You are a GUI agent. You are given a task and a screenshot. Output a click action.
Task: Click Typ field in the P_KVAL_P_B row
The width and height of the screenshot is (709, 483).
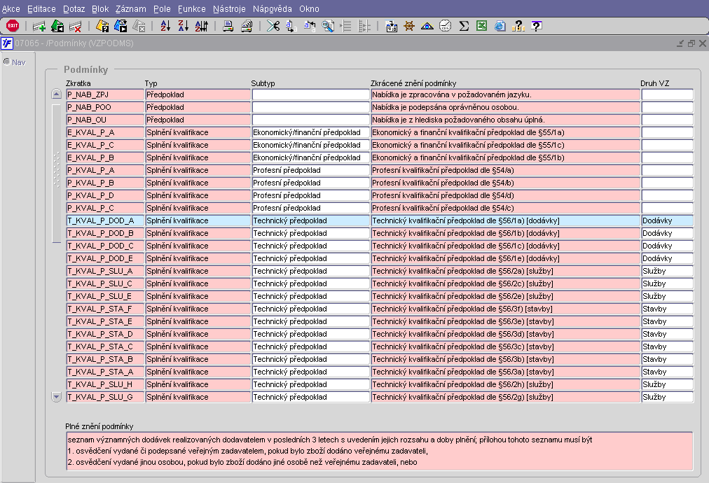(198, 183)
